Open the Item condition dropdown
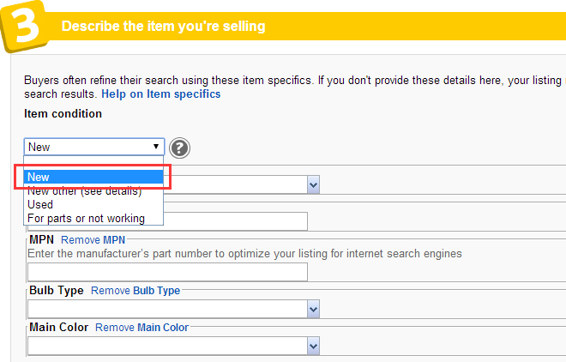Image resolution: width=566 pixels, height=362 pixels. [93, 147]
